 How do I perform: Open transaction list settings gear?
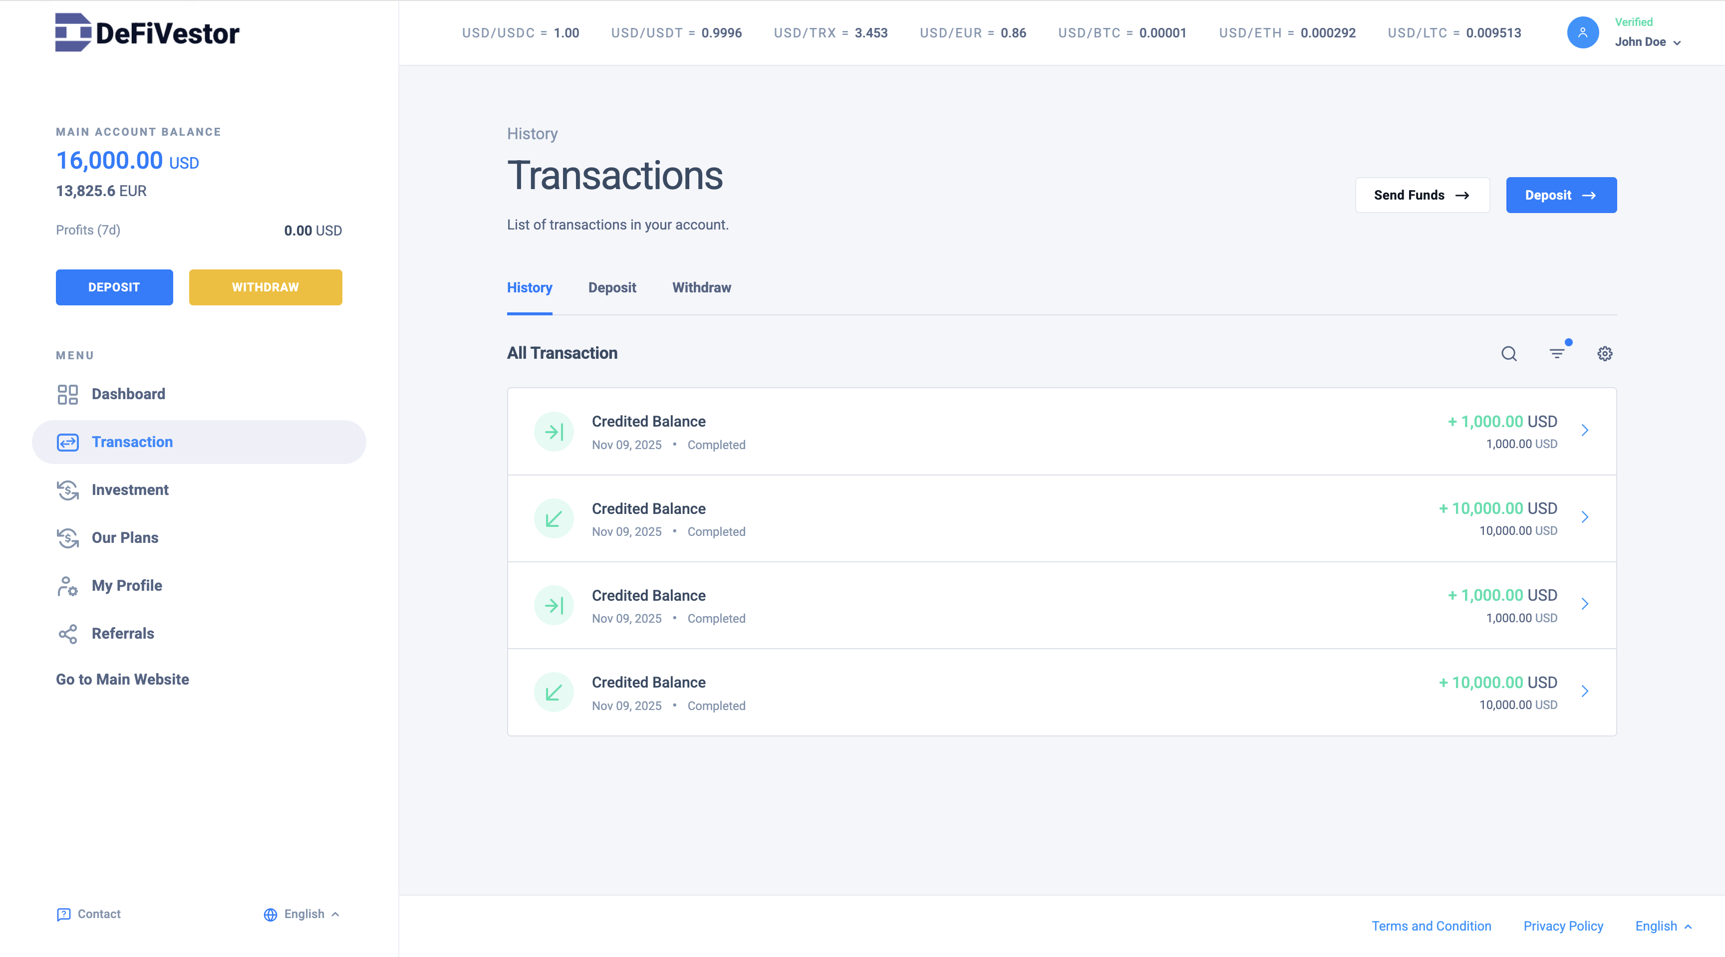tap(1605, 353)
